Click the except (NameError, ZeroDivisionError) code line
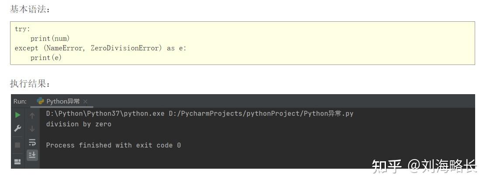 [100, 48]
